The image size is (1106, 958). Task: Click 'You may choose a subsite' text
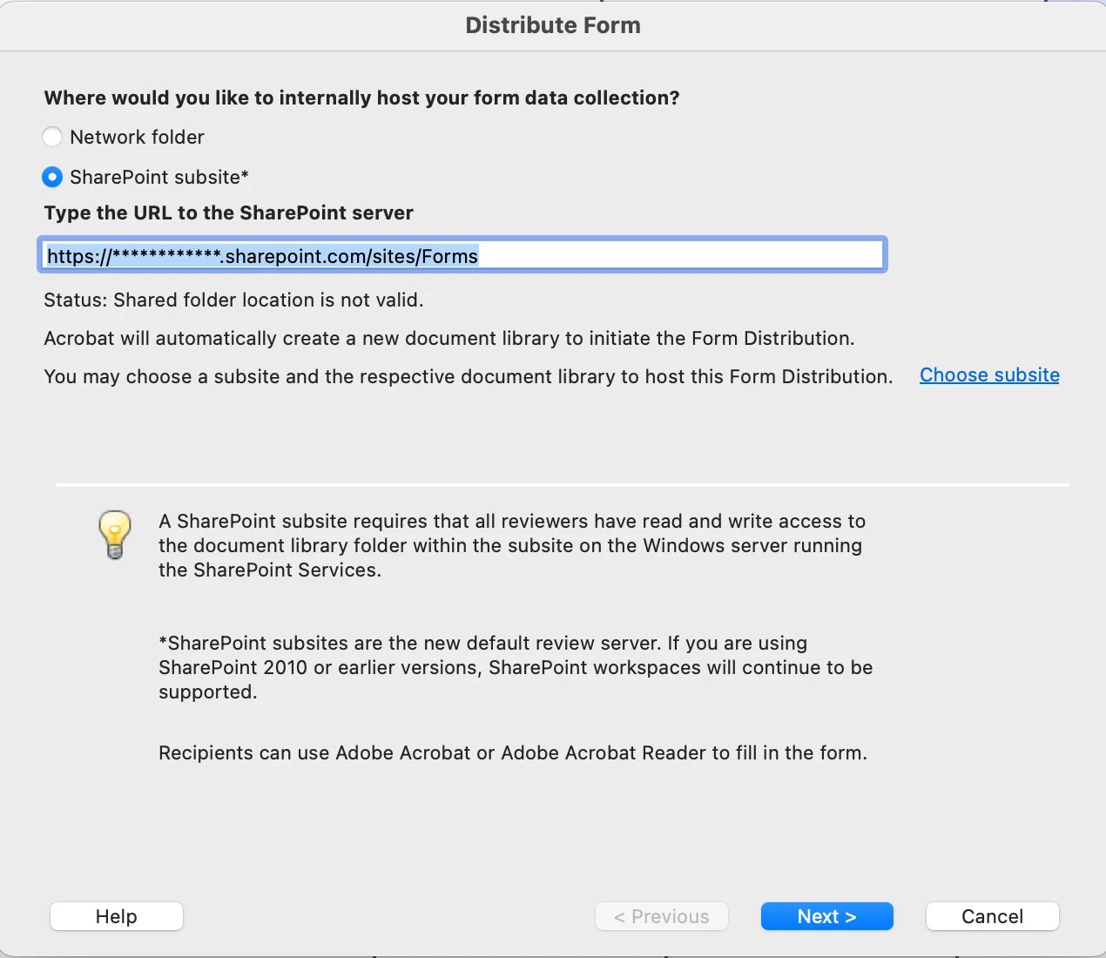point(469,377)
